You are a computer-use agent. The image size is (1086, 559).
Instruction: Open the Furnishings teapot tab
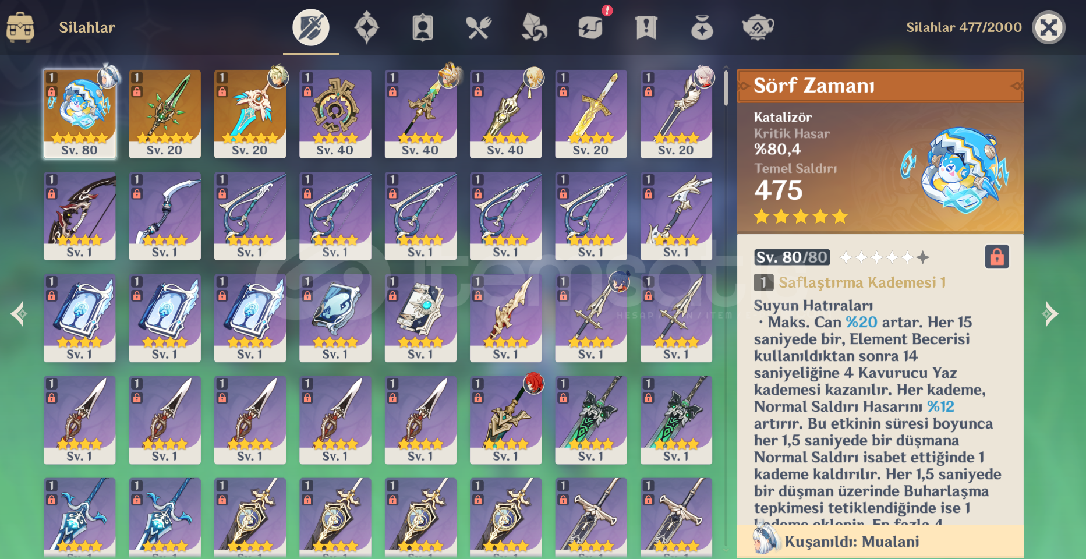pyautogui.click(x=758, y=27)
